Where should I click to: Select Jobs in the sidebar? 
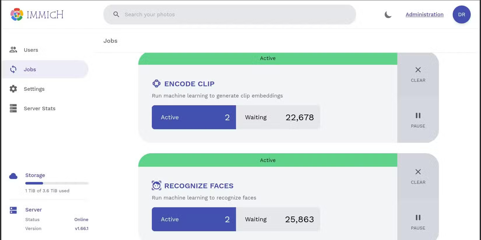pos(30,69)
